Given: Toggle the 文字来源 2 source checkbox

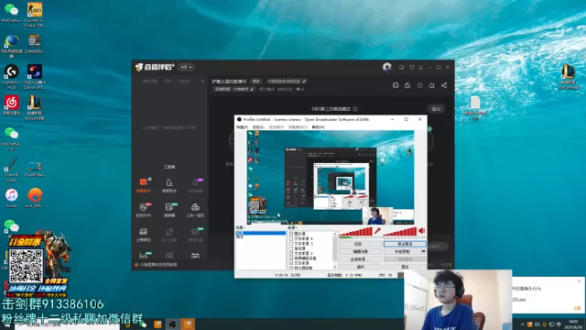Looking at the screenshot, I should click(291, 253).
